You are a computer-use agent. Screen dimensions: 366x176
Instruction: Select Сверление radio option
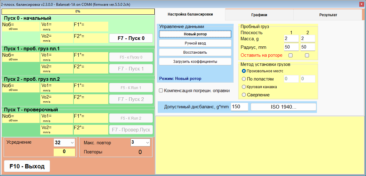[x=256, y=95]
